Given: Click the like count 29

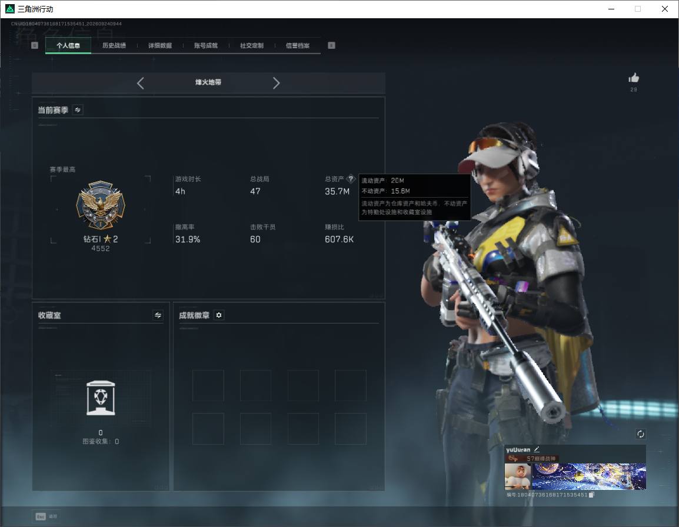Looking at the screenshot, I should pos(634,89).
